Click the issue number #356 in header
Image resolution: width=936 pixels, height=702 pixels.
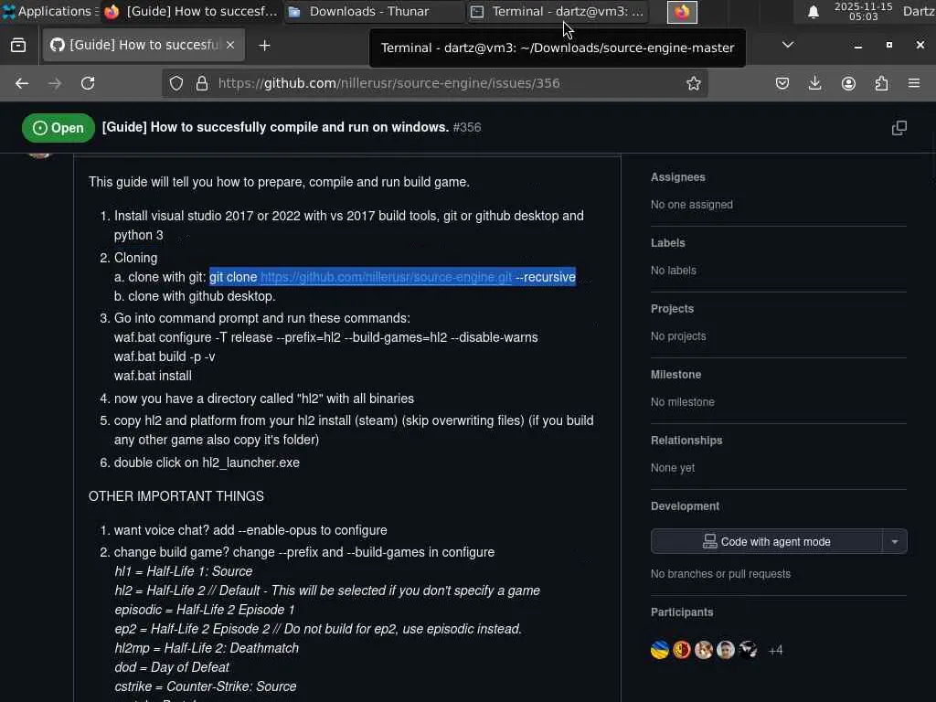[x=467, y=127]
